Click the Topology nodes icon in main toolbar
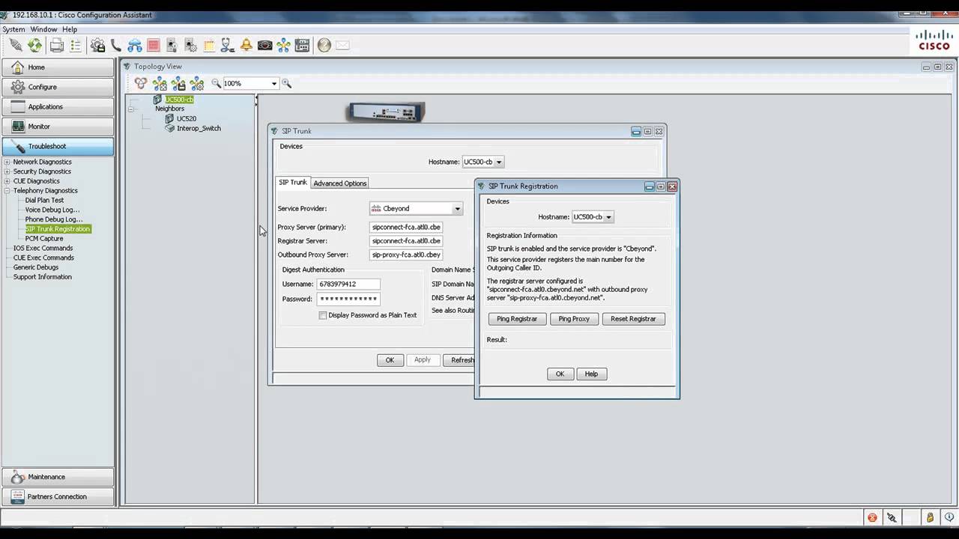Image resolution: width=959 pixels, height=539 pixels. (x=283, y=46)
